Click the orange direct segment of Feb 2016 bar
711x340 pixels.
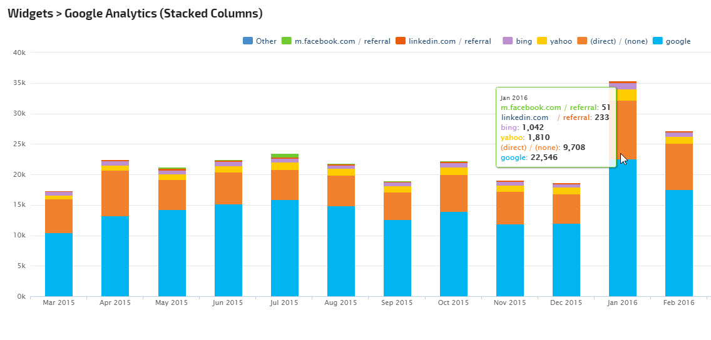pos(679,166)
